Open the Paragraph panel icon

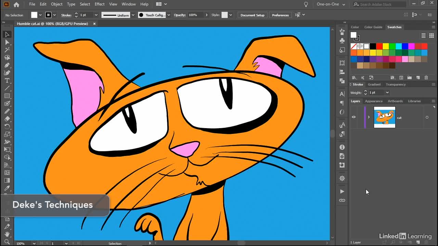342,103
